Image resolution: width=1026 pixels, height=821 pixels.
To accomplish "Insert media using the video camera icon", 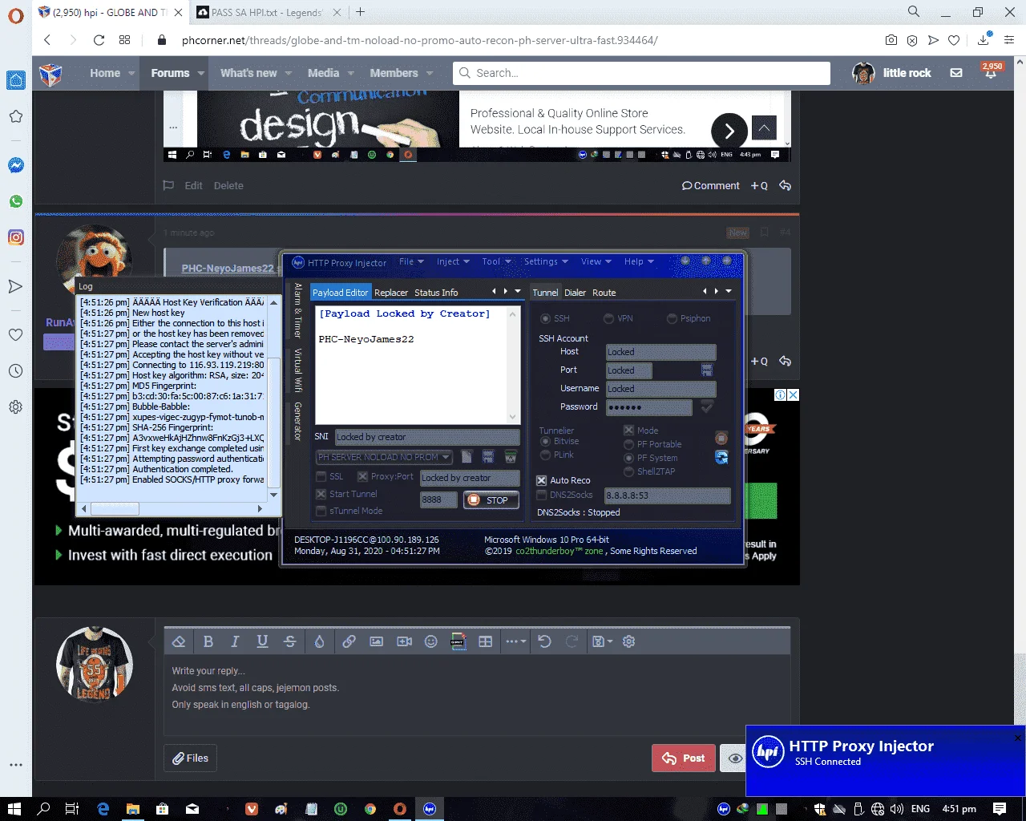I will tap(404, 641).
